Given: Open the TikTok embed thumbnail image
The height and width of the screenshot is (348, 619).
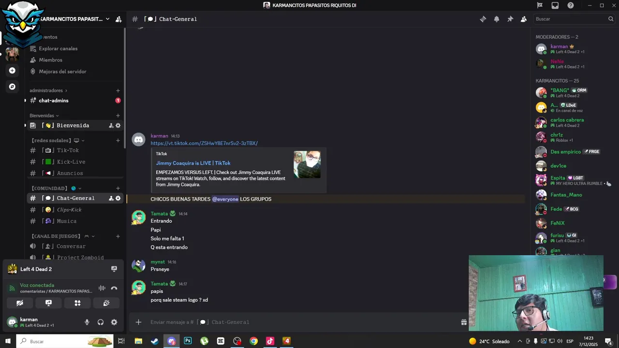Looking at the screenshot, I should point(307,164).
